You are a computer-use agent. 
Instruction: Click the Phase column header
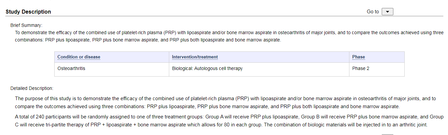[x=358, y=57]
